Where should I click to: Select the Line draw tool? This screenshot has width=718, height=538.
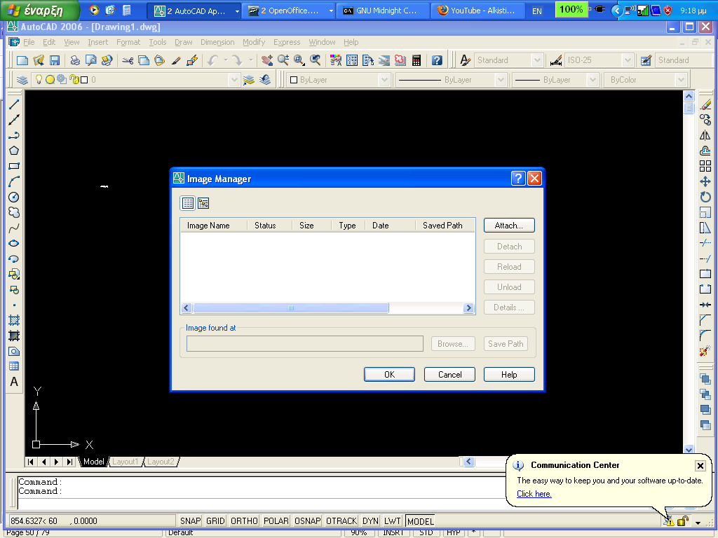pos(14,105)
